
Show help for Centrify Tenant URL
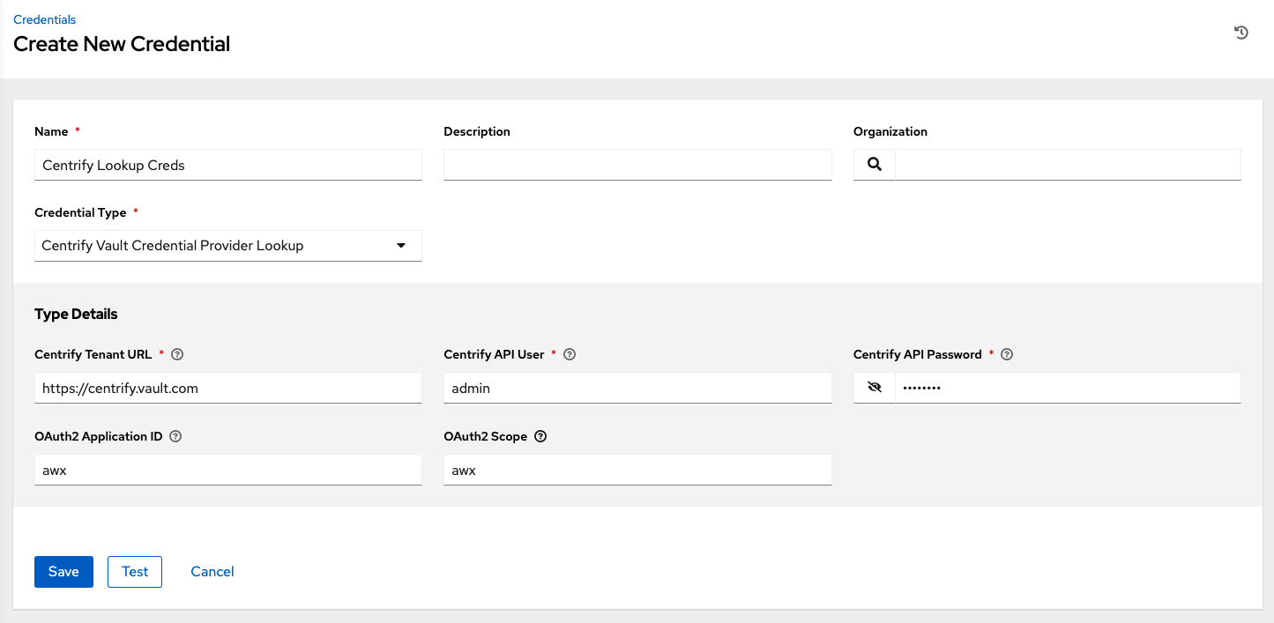177,353
